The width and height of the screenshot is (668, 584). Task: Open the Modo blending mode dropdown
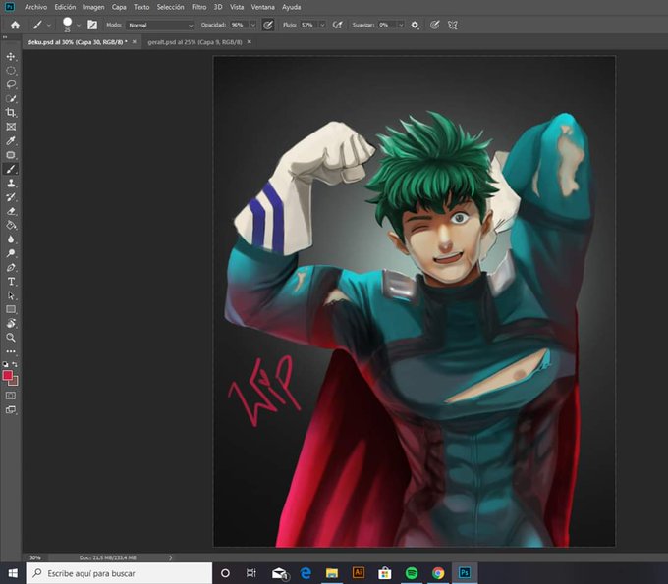[x=160, y=26]
